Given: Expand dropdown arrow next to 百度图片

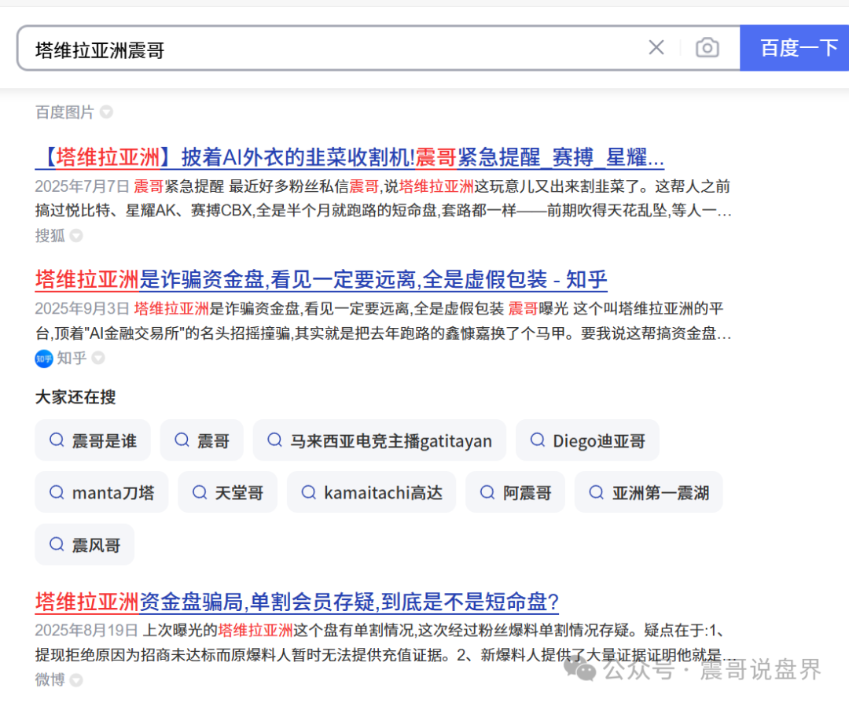Looking at the screenshot, I should point(106,112).
